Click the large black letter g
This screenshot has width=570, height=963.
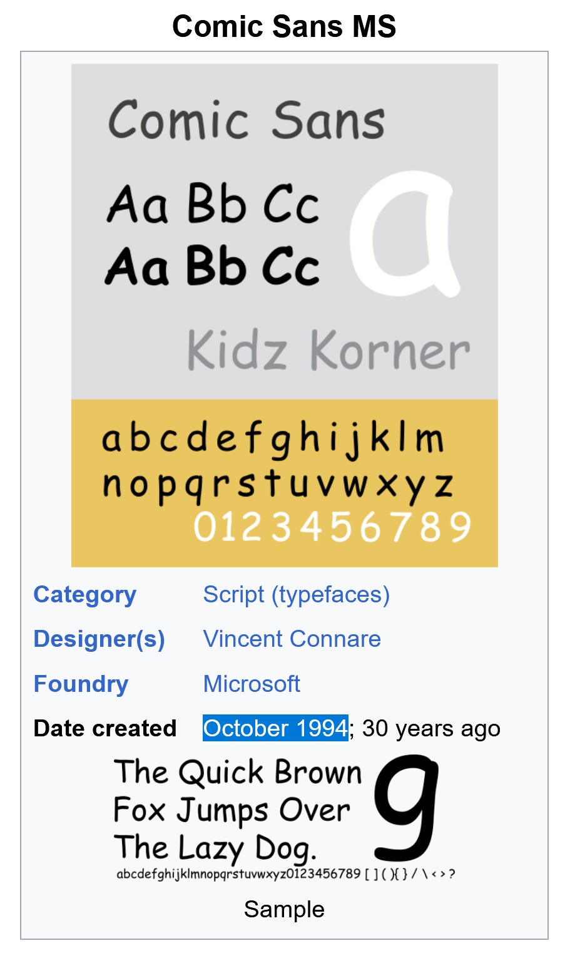coord(407,808)
